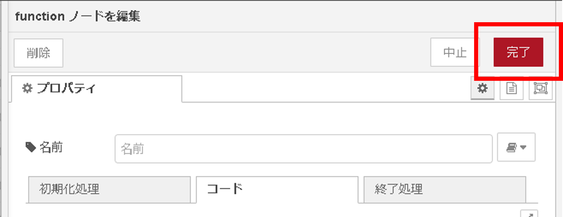This screenshot has height=217, width=563.
Task: Delete the node with the 削除 button
Action: [x=39, y=53]
